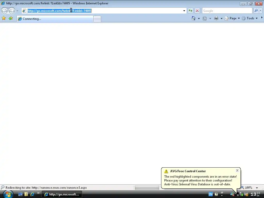Click the tray icon with red X

tap(232, 194)
